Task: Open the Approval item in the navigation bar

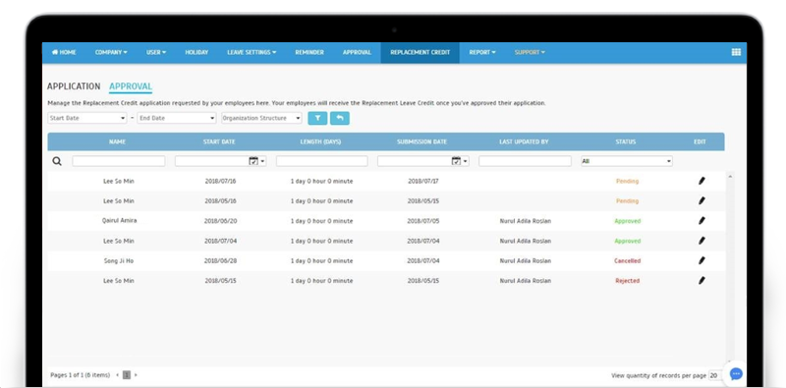Action: [x=357, y=52]
